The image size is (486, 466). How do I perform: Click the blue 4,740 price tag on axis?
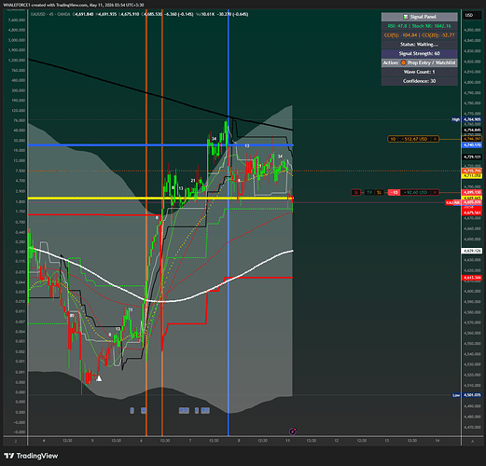[472, 145]
